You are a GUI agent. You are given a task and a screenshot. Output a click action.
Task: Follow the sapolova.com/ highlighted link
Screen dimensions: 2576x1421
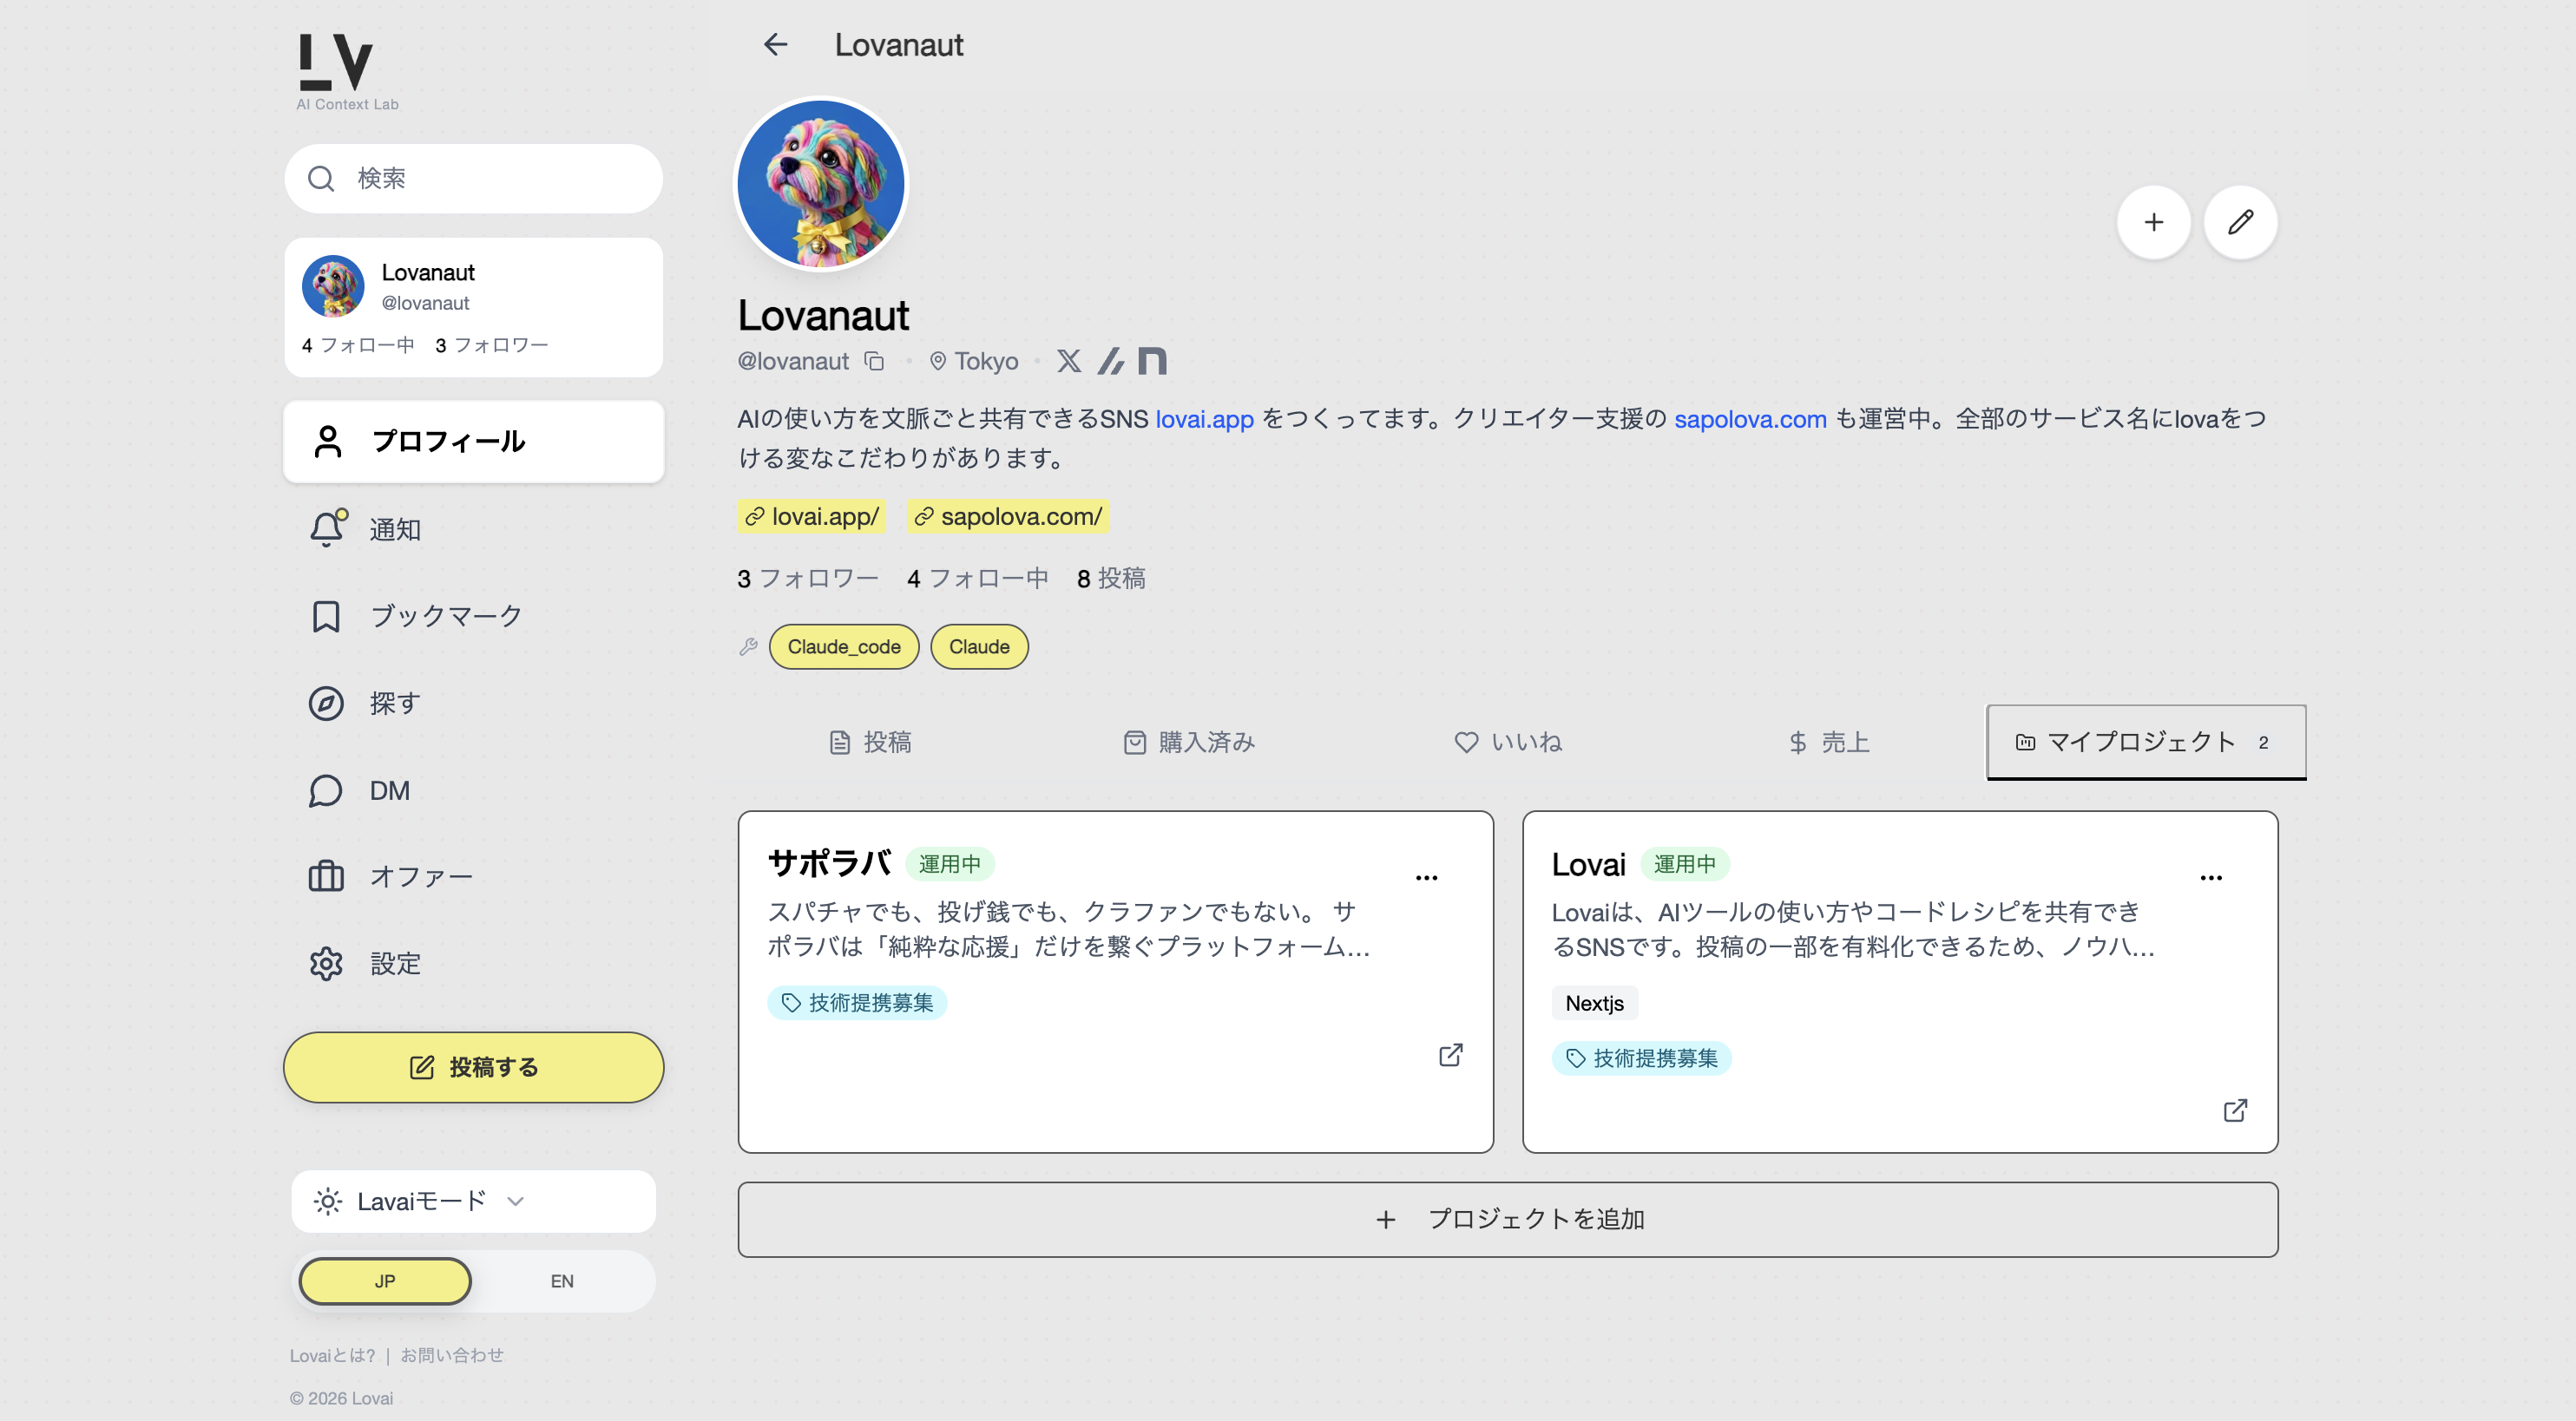(x=1008, y=517)
